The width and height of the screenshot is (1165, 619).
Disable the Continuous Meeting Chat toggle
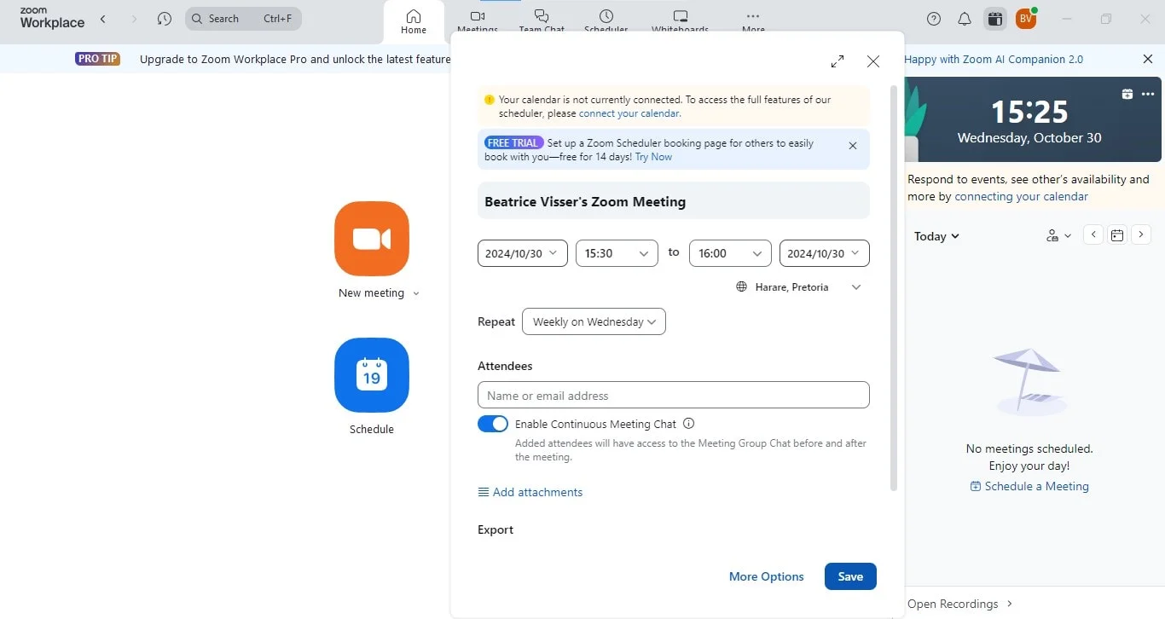[493, 424]
